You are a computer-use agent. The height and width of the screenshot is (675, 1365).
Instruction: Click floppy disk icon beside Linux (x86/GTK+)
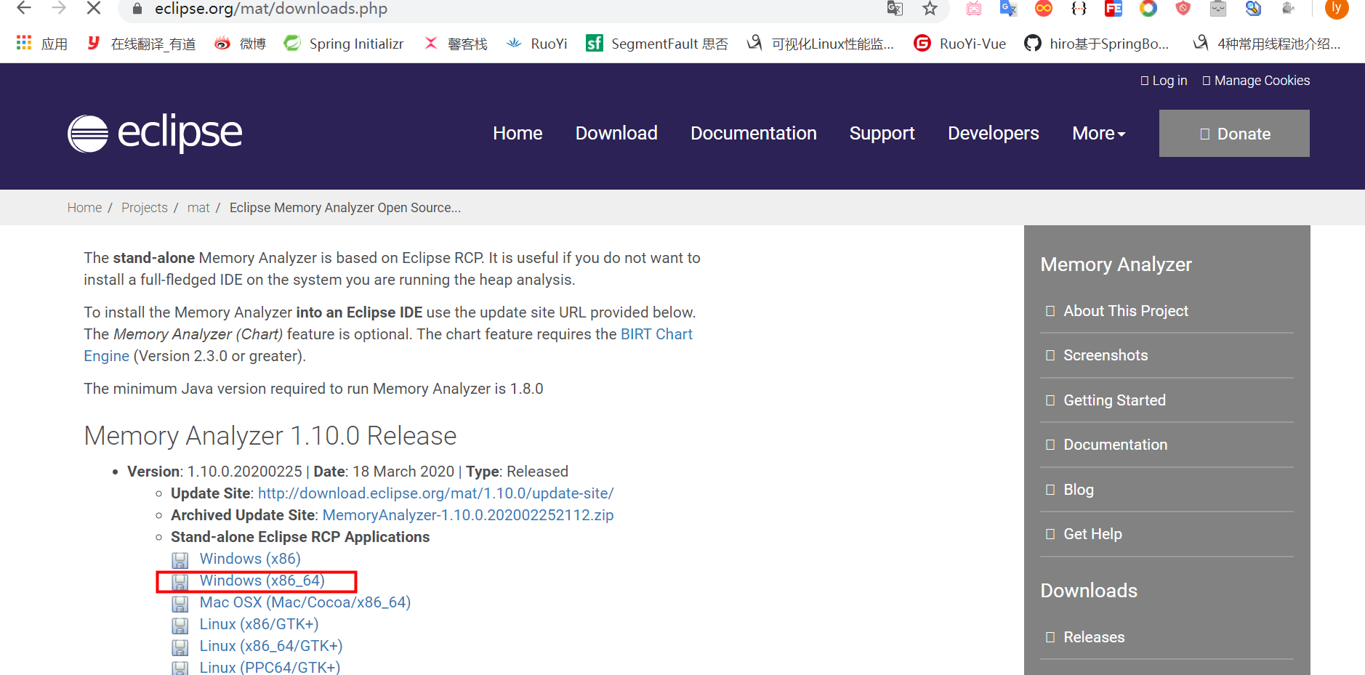180,626
